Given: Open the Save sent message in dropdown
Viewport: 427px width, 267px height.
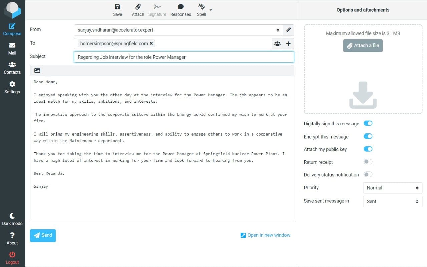Looking at the screenshot, I should (392, 201).
